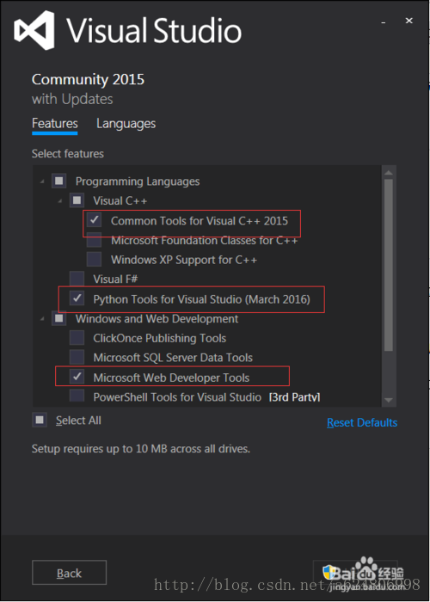The height and width of the screenshot is (602, 430).
Task: Switch to the Features tab
Action: pyautogui.click(x=55, y=124)
